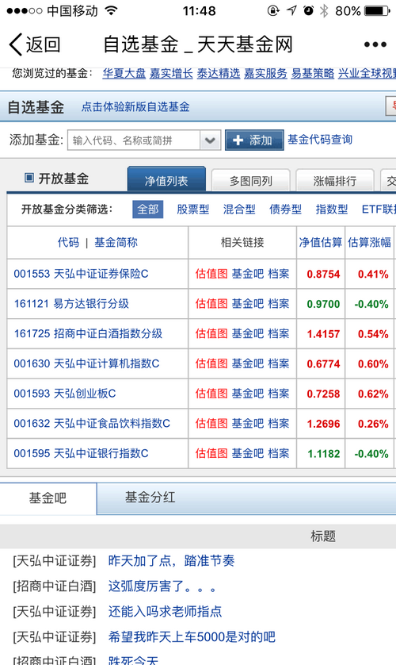
Task: Open post 昨天加了点，踏准节奏
Action: 171,561
